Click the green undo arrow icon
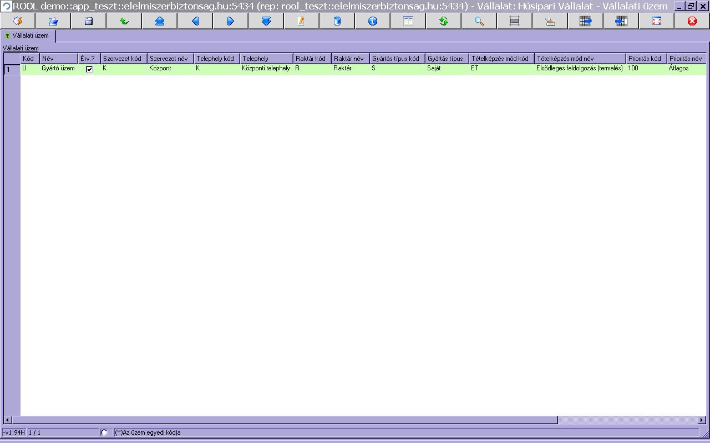This screenshot has width=710, height=443. pyautogui.click(x=124, y=21)
